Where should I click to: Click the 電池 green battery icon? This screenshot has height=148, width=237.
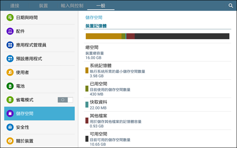click(x=10, y=86)
